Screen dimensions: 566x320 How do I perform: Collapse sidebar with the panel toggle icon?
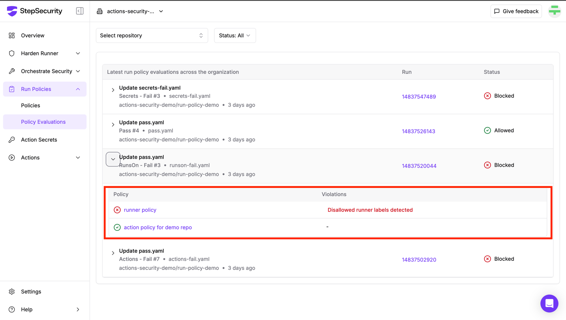pos(80,11)
